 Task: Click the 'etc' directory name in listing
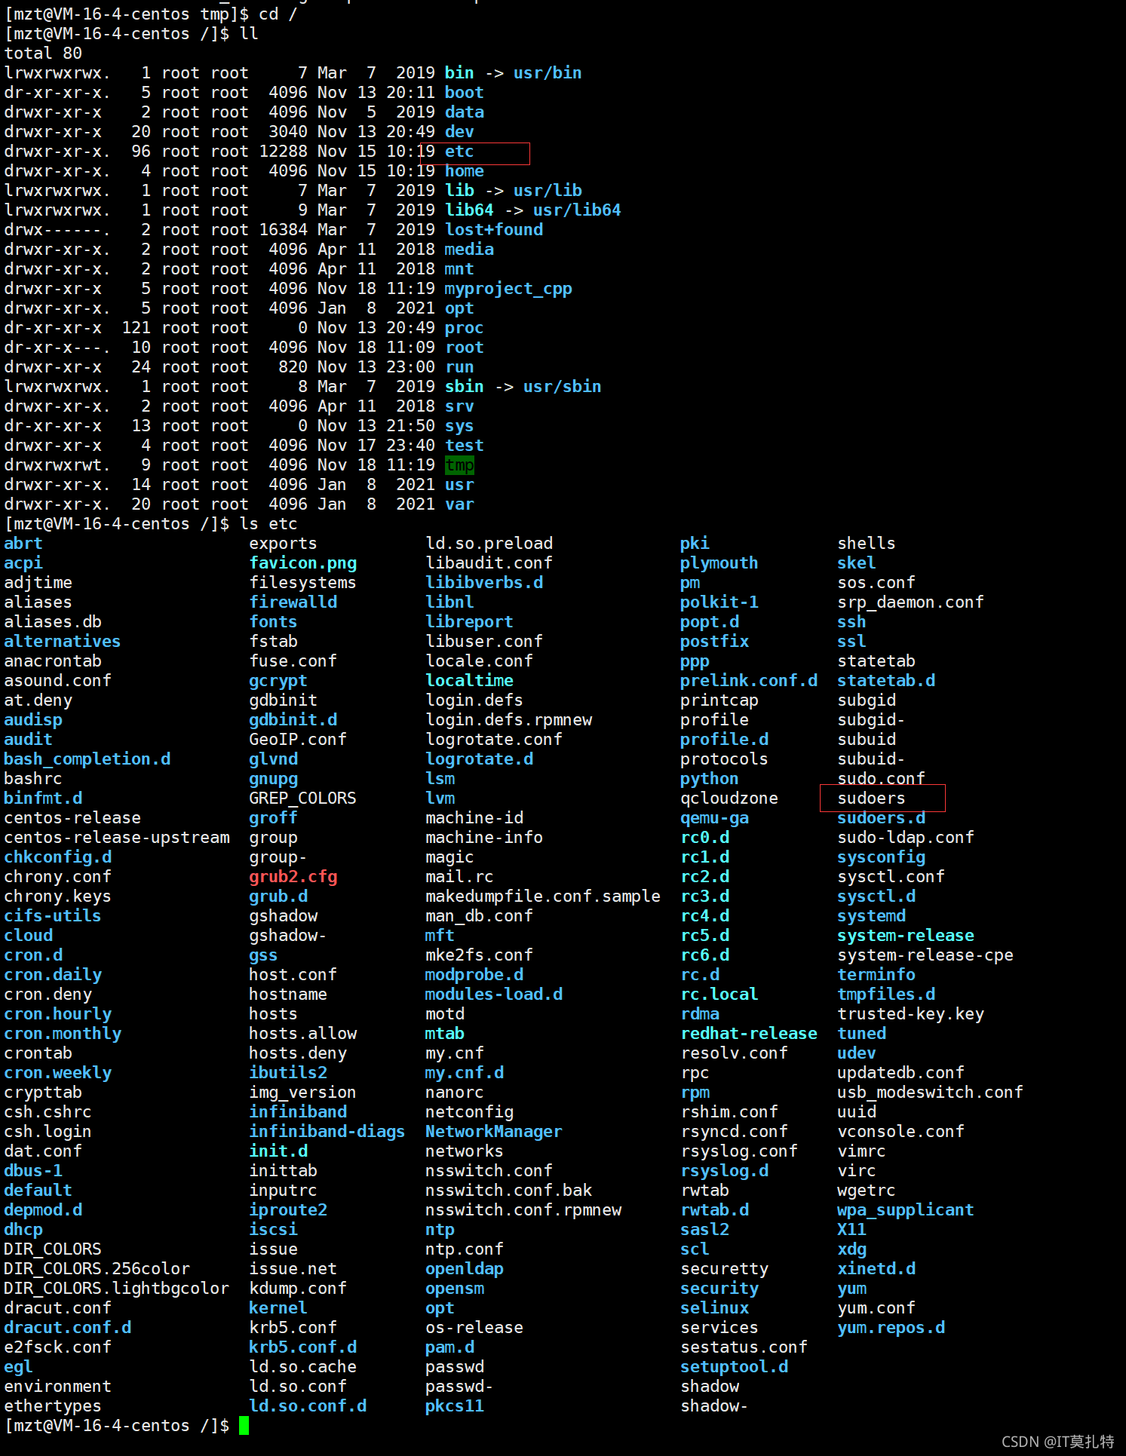tap(459, 152)
